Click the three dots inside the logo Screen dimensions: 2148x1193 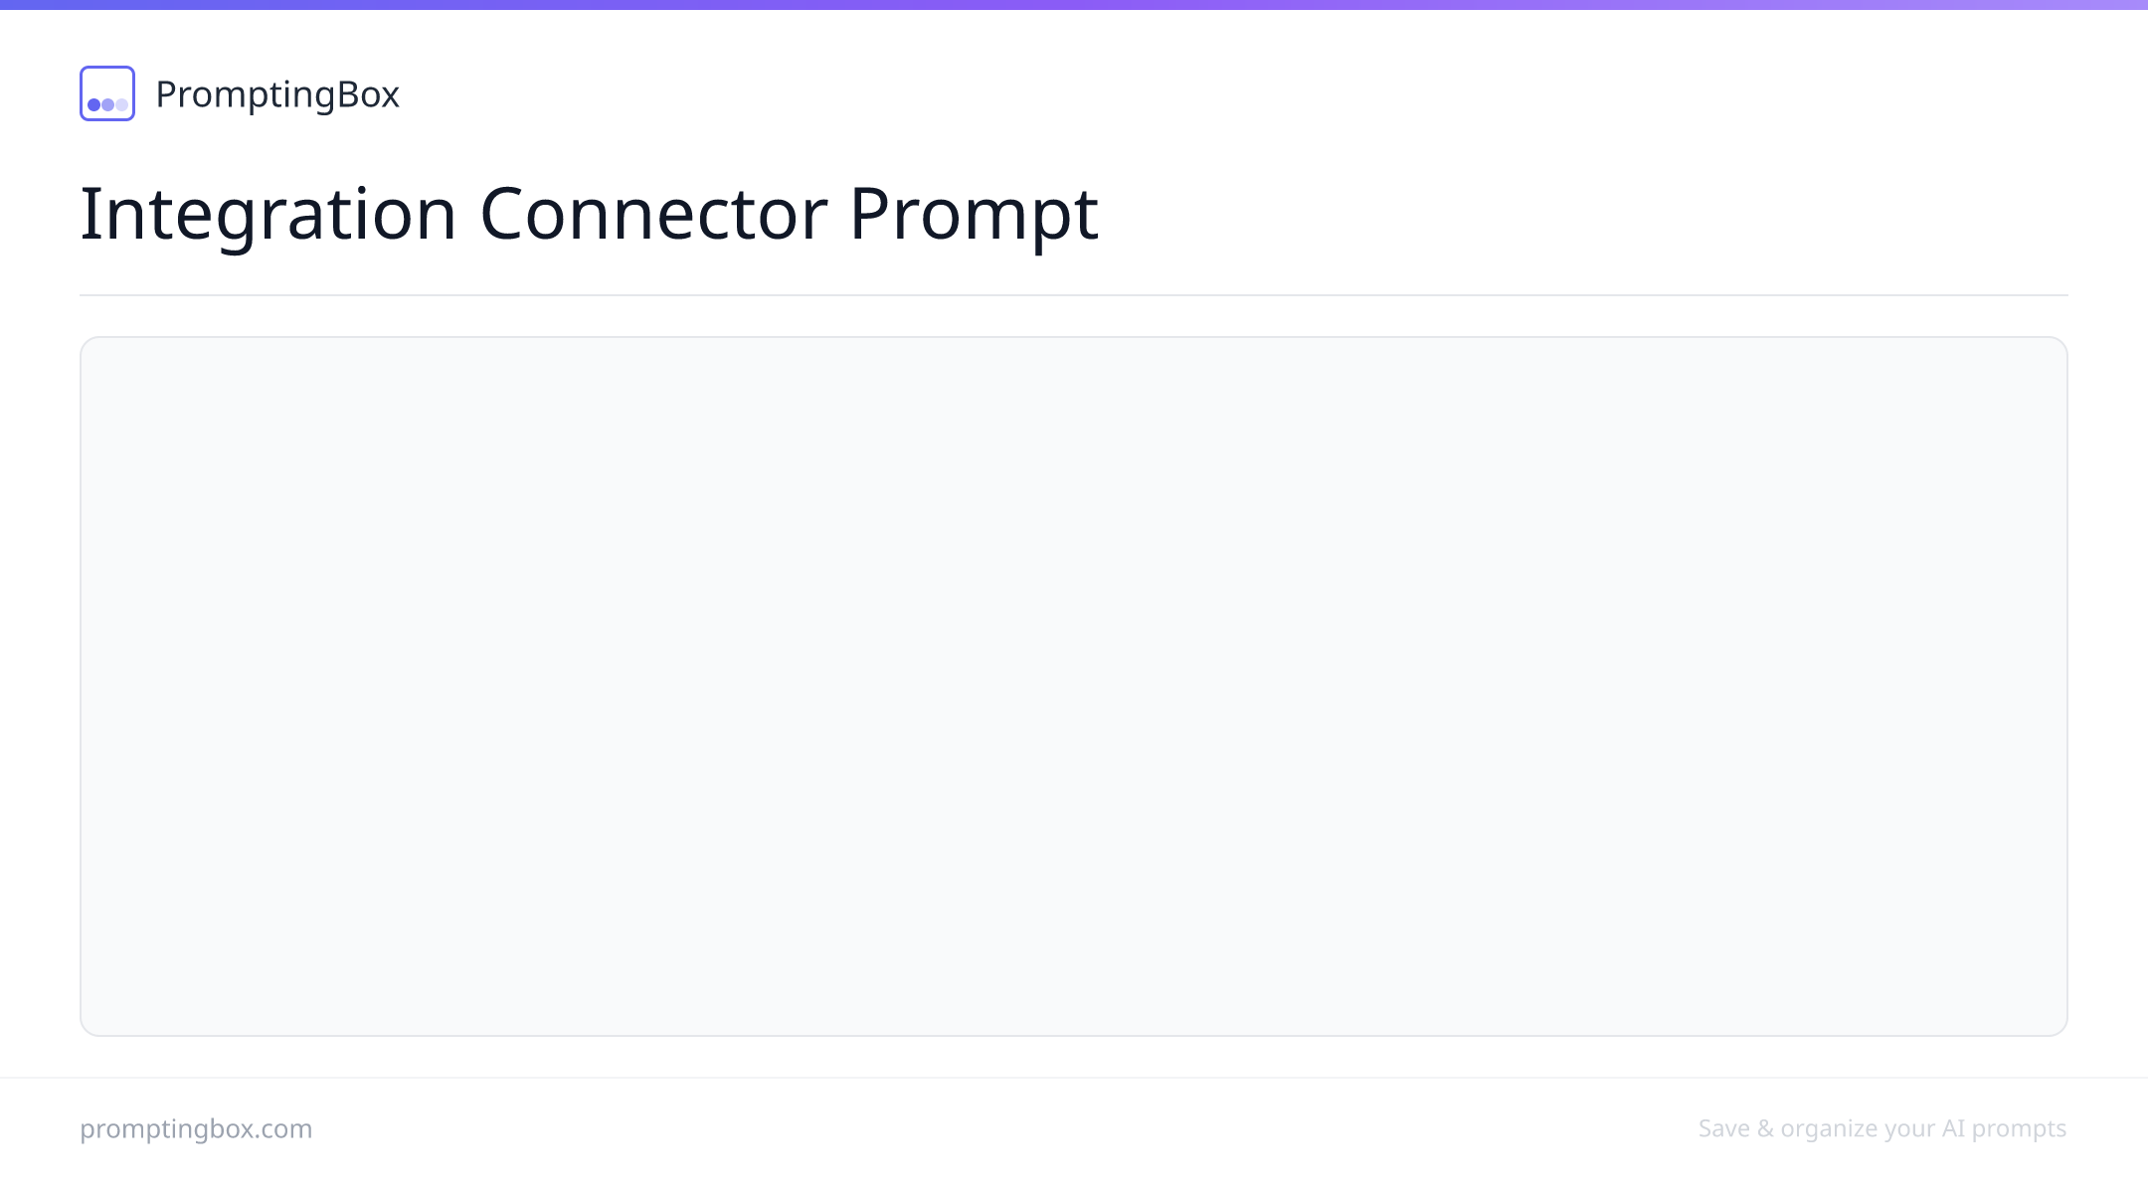pyautogui.click(x=107, y=104)
